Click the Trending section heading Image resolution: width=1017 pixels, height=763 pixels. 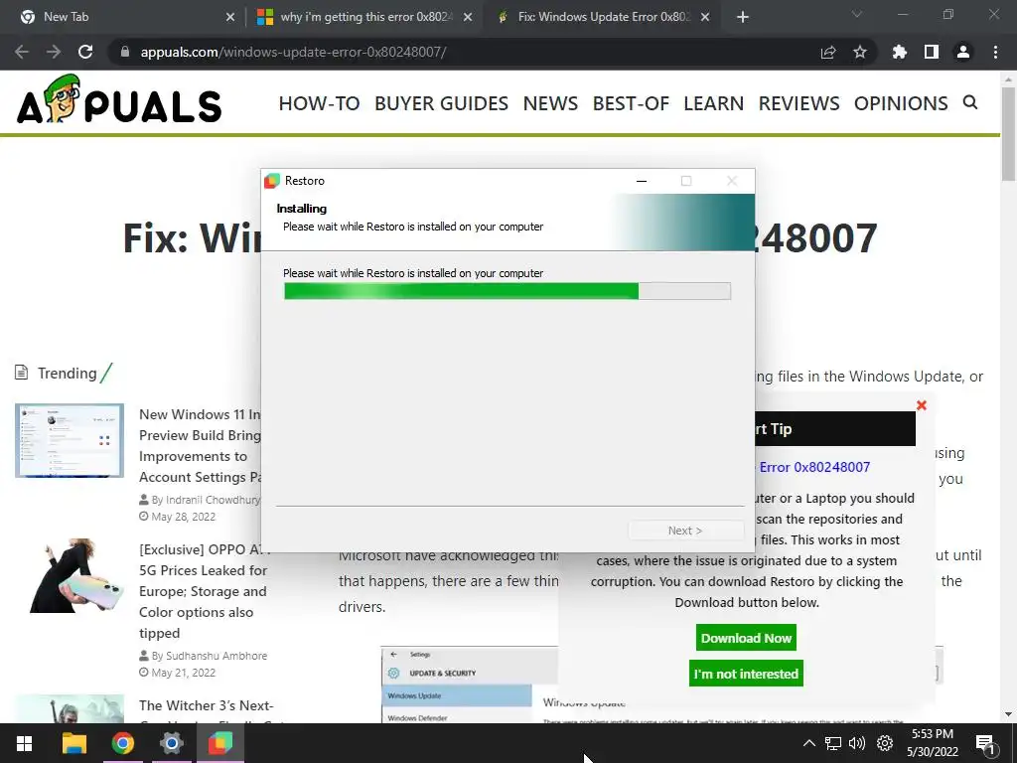[67, 374]
